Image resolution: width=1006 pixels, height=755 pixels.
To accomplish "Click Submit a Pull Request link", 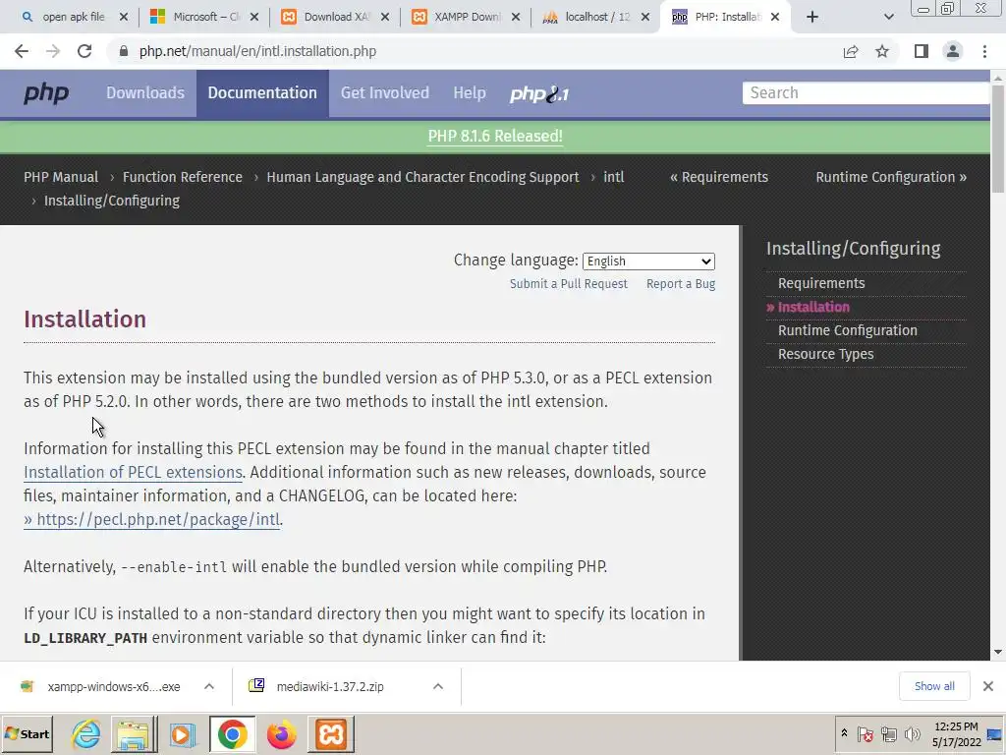I will [x=569, y=284].
